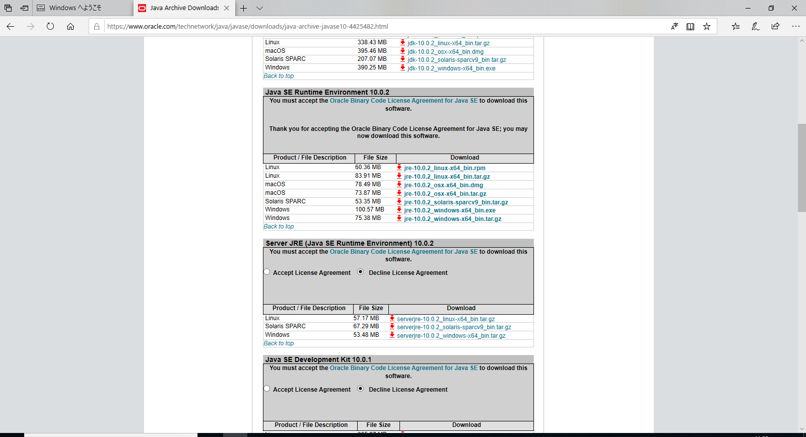Viewport: 806px width, 437px height.
Task: Click the Add notes pen icon
Action: (x=755, y=26)
